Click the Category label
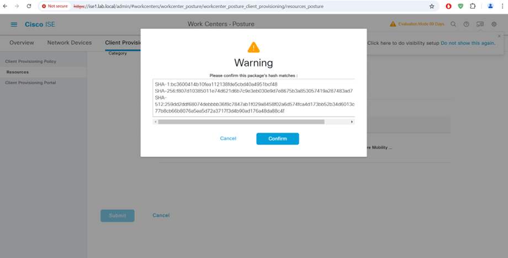This screenshot has width=508, height=258. tap(118, 53)
